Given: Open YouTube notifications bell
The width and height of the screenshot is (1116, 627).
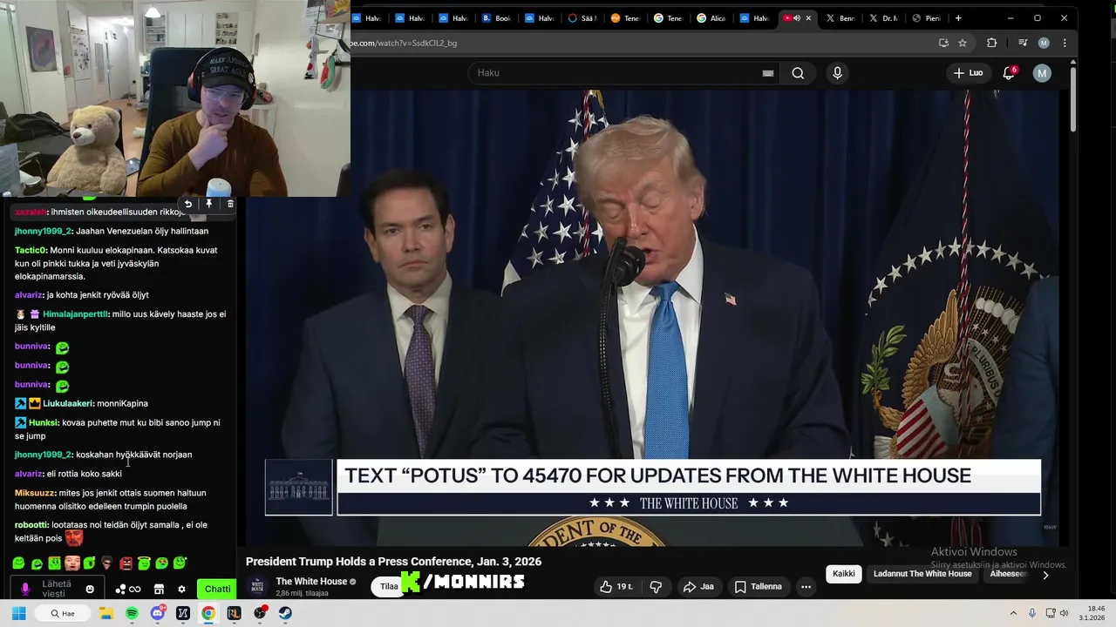Looking at the screenshot, I should pyautogui.click(x=1009, y=73).
